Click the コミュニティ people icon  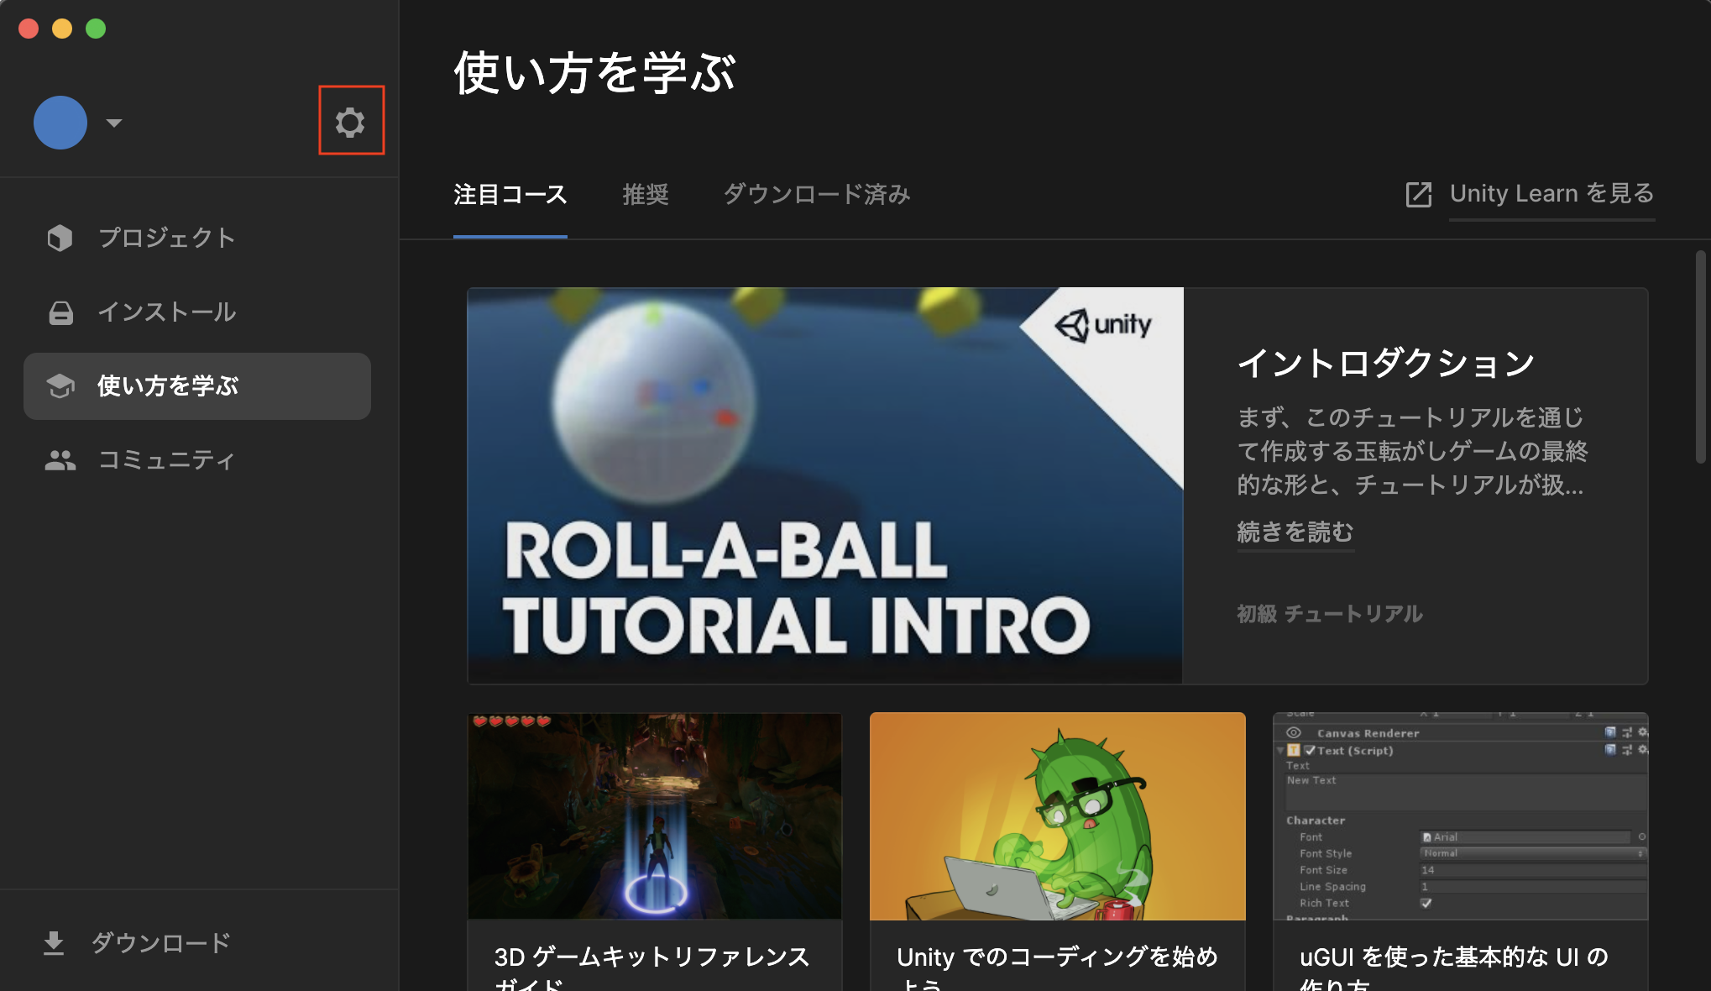pos(60,460)
